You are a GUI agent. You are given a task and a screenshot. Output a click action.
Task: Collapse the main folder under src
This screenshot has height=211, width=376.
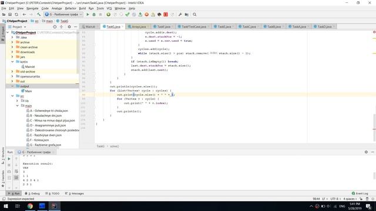17,105
